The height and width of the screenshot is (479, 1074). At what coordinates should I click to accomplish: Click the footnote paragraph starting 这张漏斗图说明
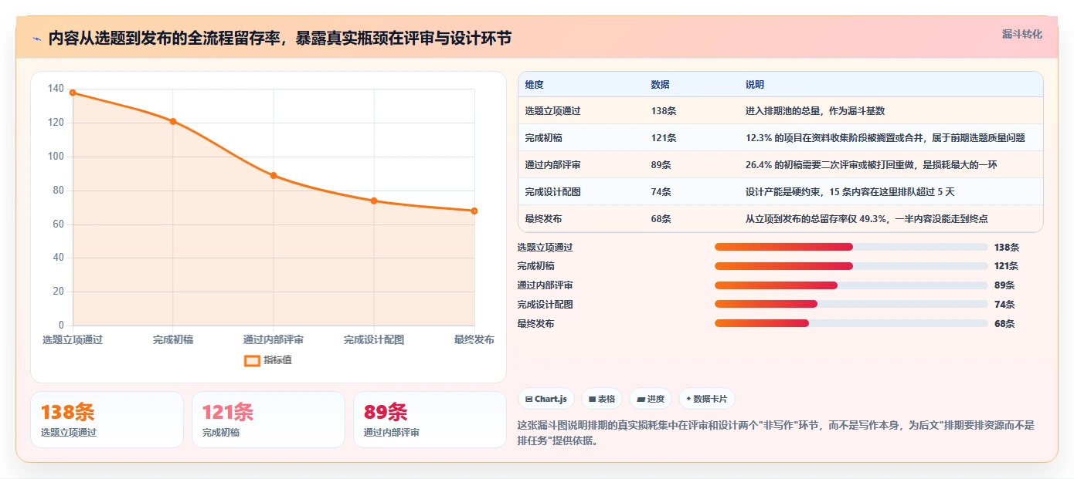pos(776,433)
